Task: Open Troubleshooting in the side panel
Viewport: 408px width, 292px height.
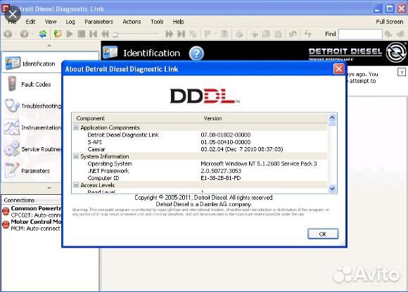Action: coord(32,106)
